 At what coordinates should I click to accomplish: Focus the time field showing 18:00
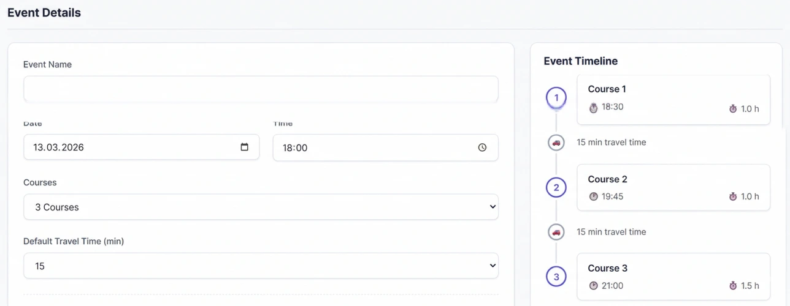tap(385, 147)
